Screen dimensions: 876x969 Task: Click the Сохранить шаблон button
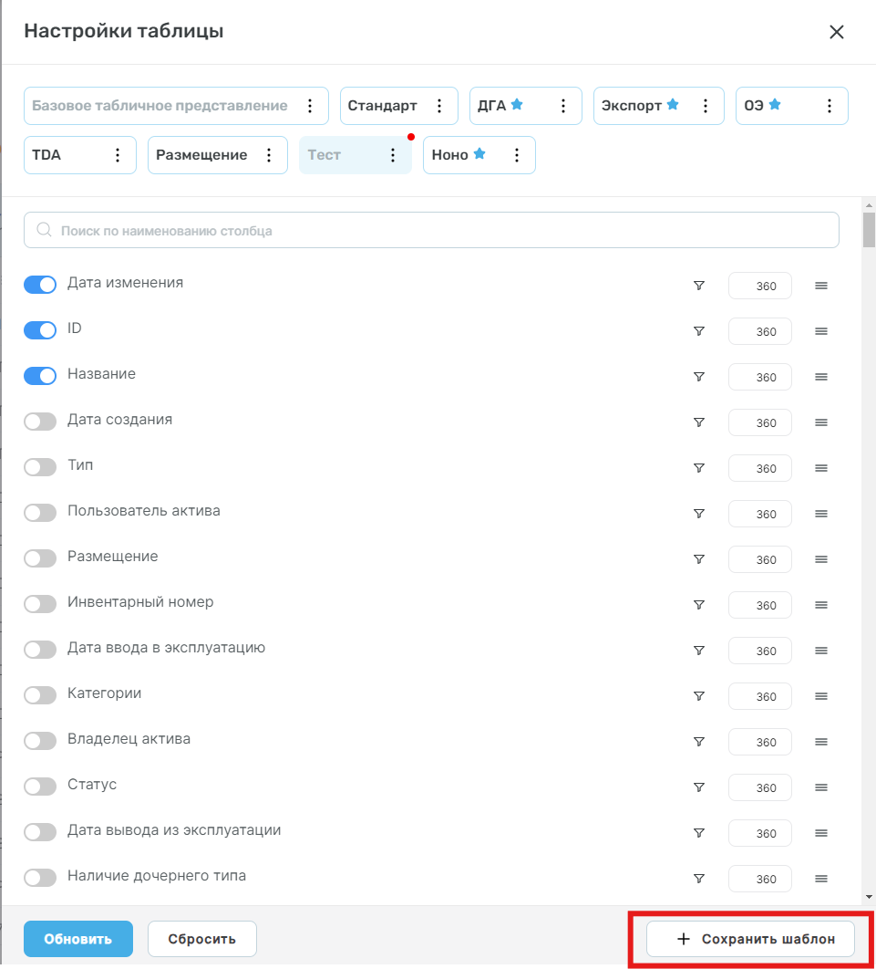(x=751, y=939)
